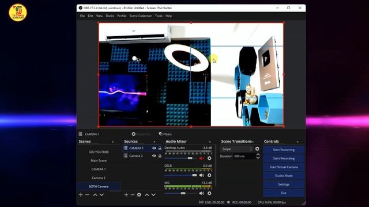Toggle visibility eye for Camera 2 source
369x207 pixels.
[154, 156]
